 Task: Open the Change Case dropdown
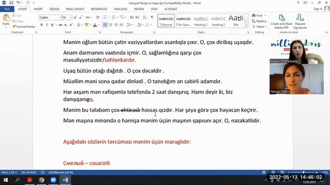[x=89, y=17]
